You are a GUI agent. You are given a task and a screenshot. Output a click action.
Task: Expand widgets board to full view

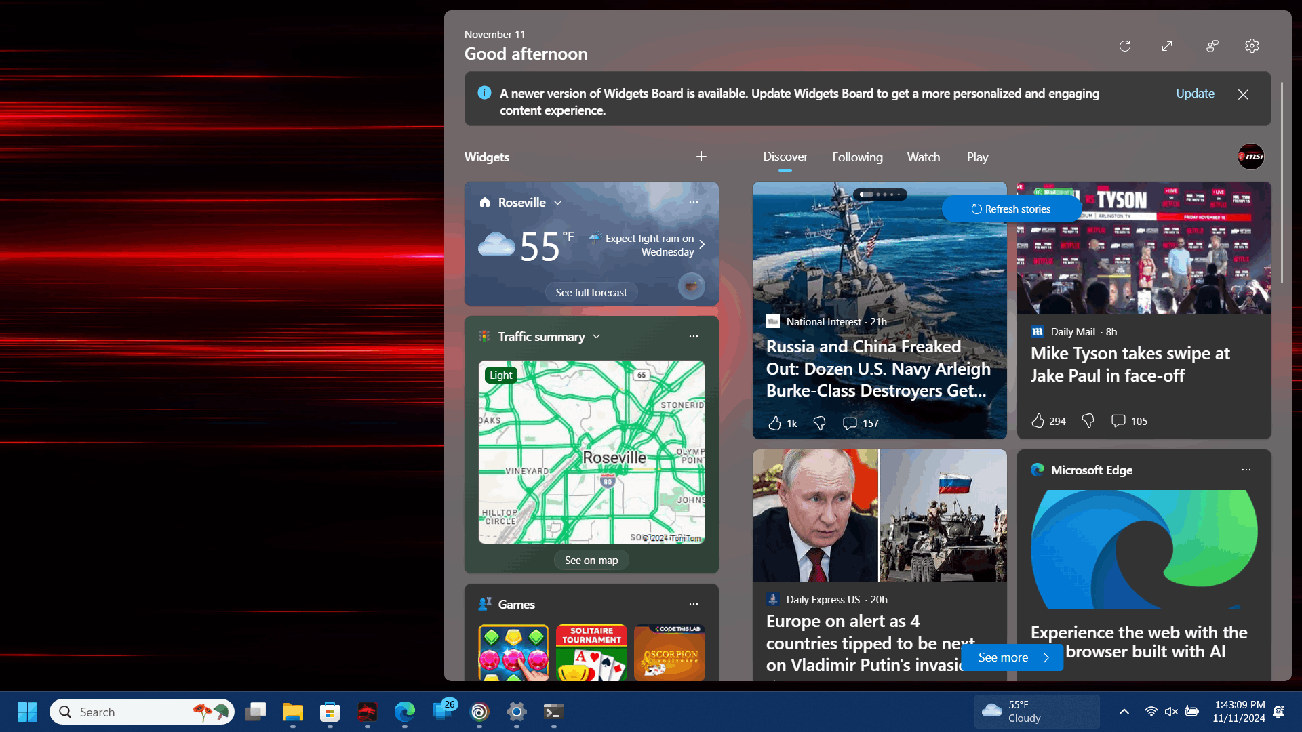1167,46
